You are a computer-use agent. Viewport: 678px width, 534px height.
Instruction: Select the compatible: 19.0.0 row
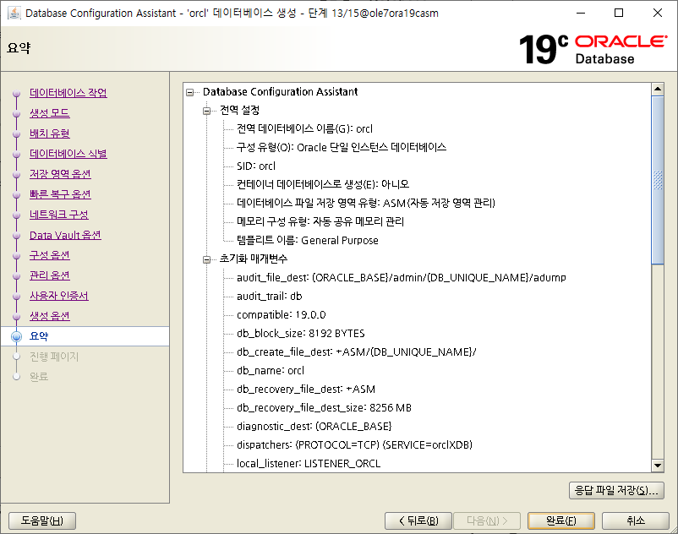pyautogui.click(x=281, y=314)
